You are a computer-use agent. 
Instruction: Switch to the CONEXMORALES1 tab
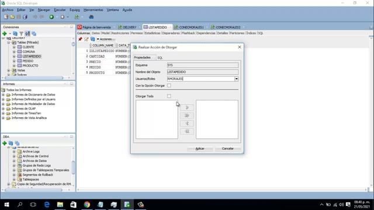[191, 27]
